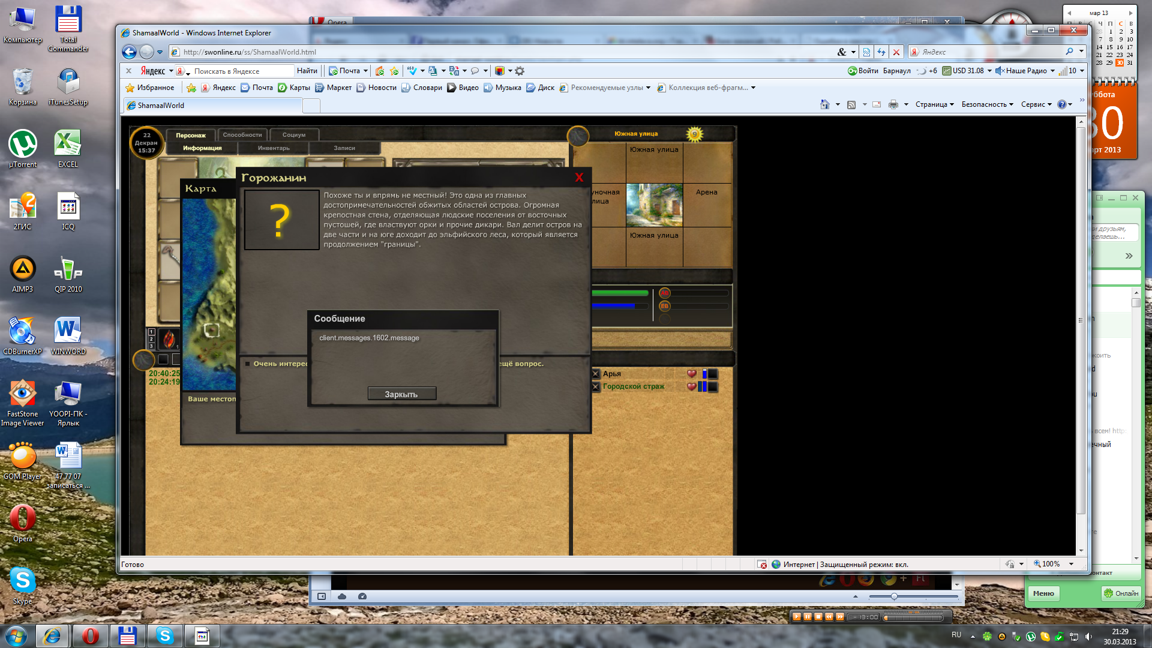Select the Персонаж tab
The image size is (1152, 648).
pyautogui.click(x=191, y=135)
